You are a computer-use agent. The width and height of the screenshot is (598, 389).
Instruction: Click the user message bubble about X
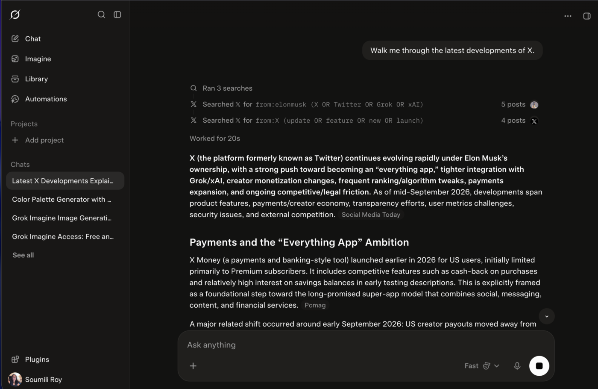click(x=452, y=50)
